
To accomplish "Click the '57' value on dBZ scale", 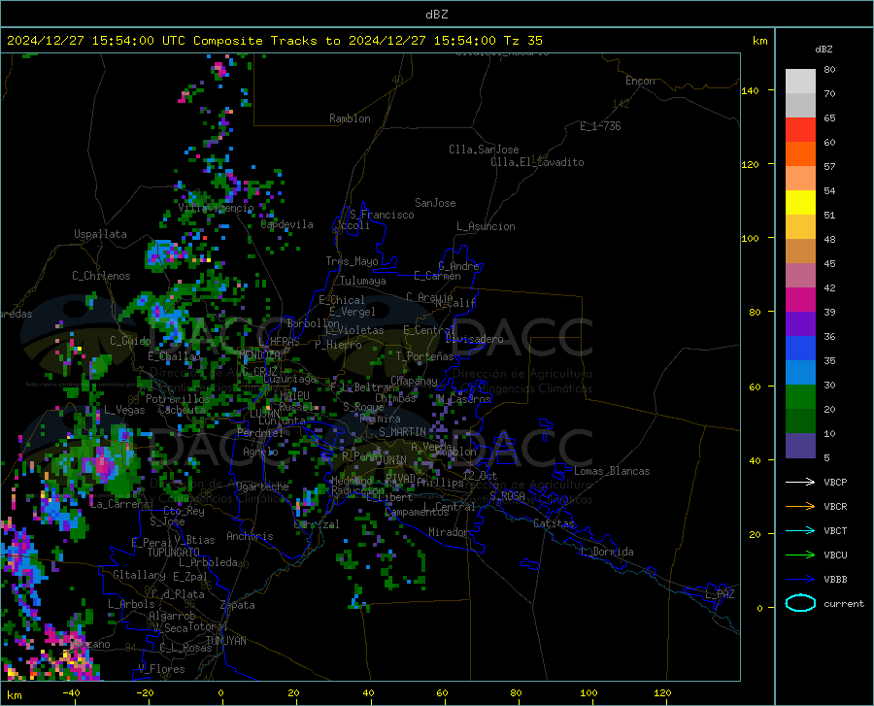I will [829, 167].
